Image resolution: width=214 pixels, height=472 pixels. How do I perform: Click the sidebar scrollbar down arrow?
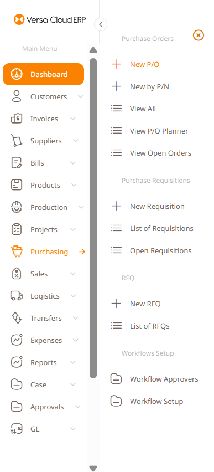coord(93,468)
